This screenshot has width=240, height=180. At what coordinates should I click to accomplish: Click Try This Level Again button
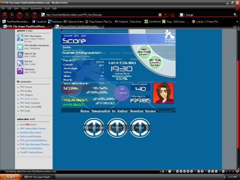154,63
